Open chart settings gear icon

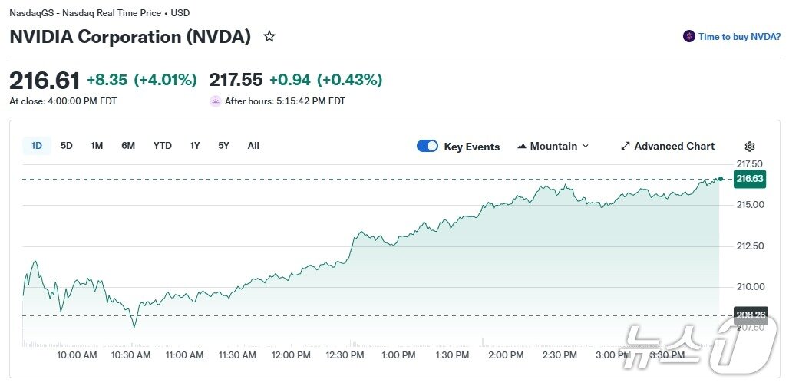(x=750, y=147)
